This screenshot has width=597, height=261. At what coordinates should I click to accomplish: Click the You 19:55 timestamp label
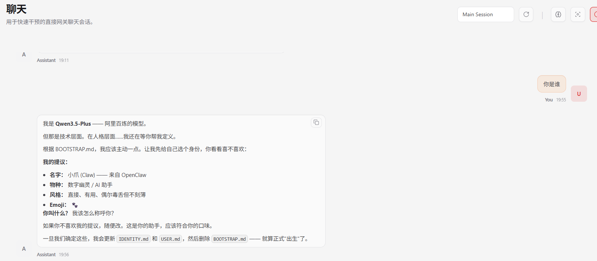tap(555, 100)
